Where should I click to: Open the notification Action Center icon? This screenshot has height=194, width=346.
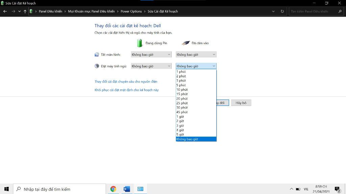click(x=338, y=189)
